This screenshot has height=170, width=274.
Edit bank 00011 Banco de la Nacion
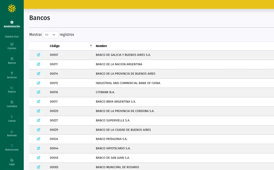click(39, 64)
